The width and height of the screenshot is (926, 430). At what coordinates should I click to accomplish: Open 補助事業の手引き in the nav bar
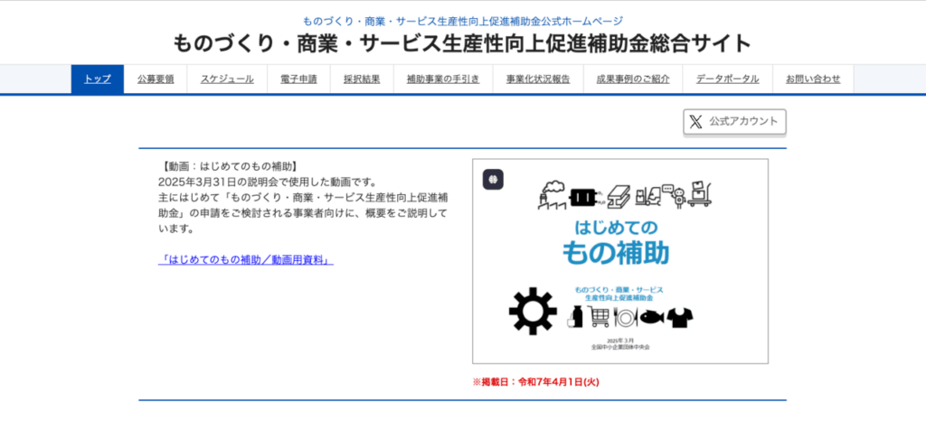pyautogui.click(x=443, y=79)
